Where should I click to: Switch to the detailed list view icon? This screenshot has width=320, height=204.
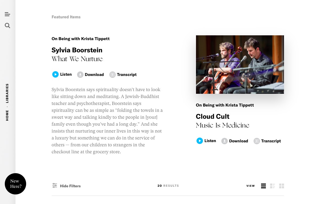(x=273, y=186)
